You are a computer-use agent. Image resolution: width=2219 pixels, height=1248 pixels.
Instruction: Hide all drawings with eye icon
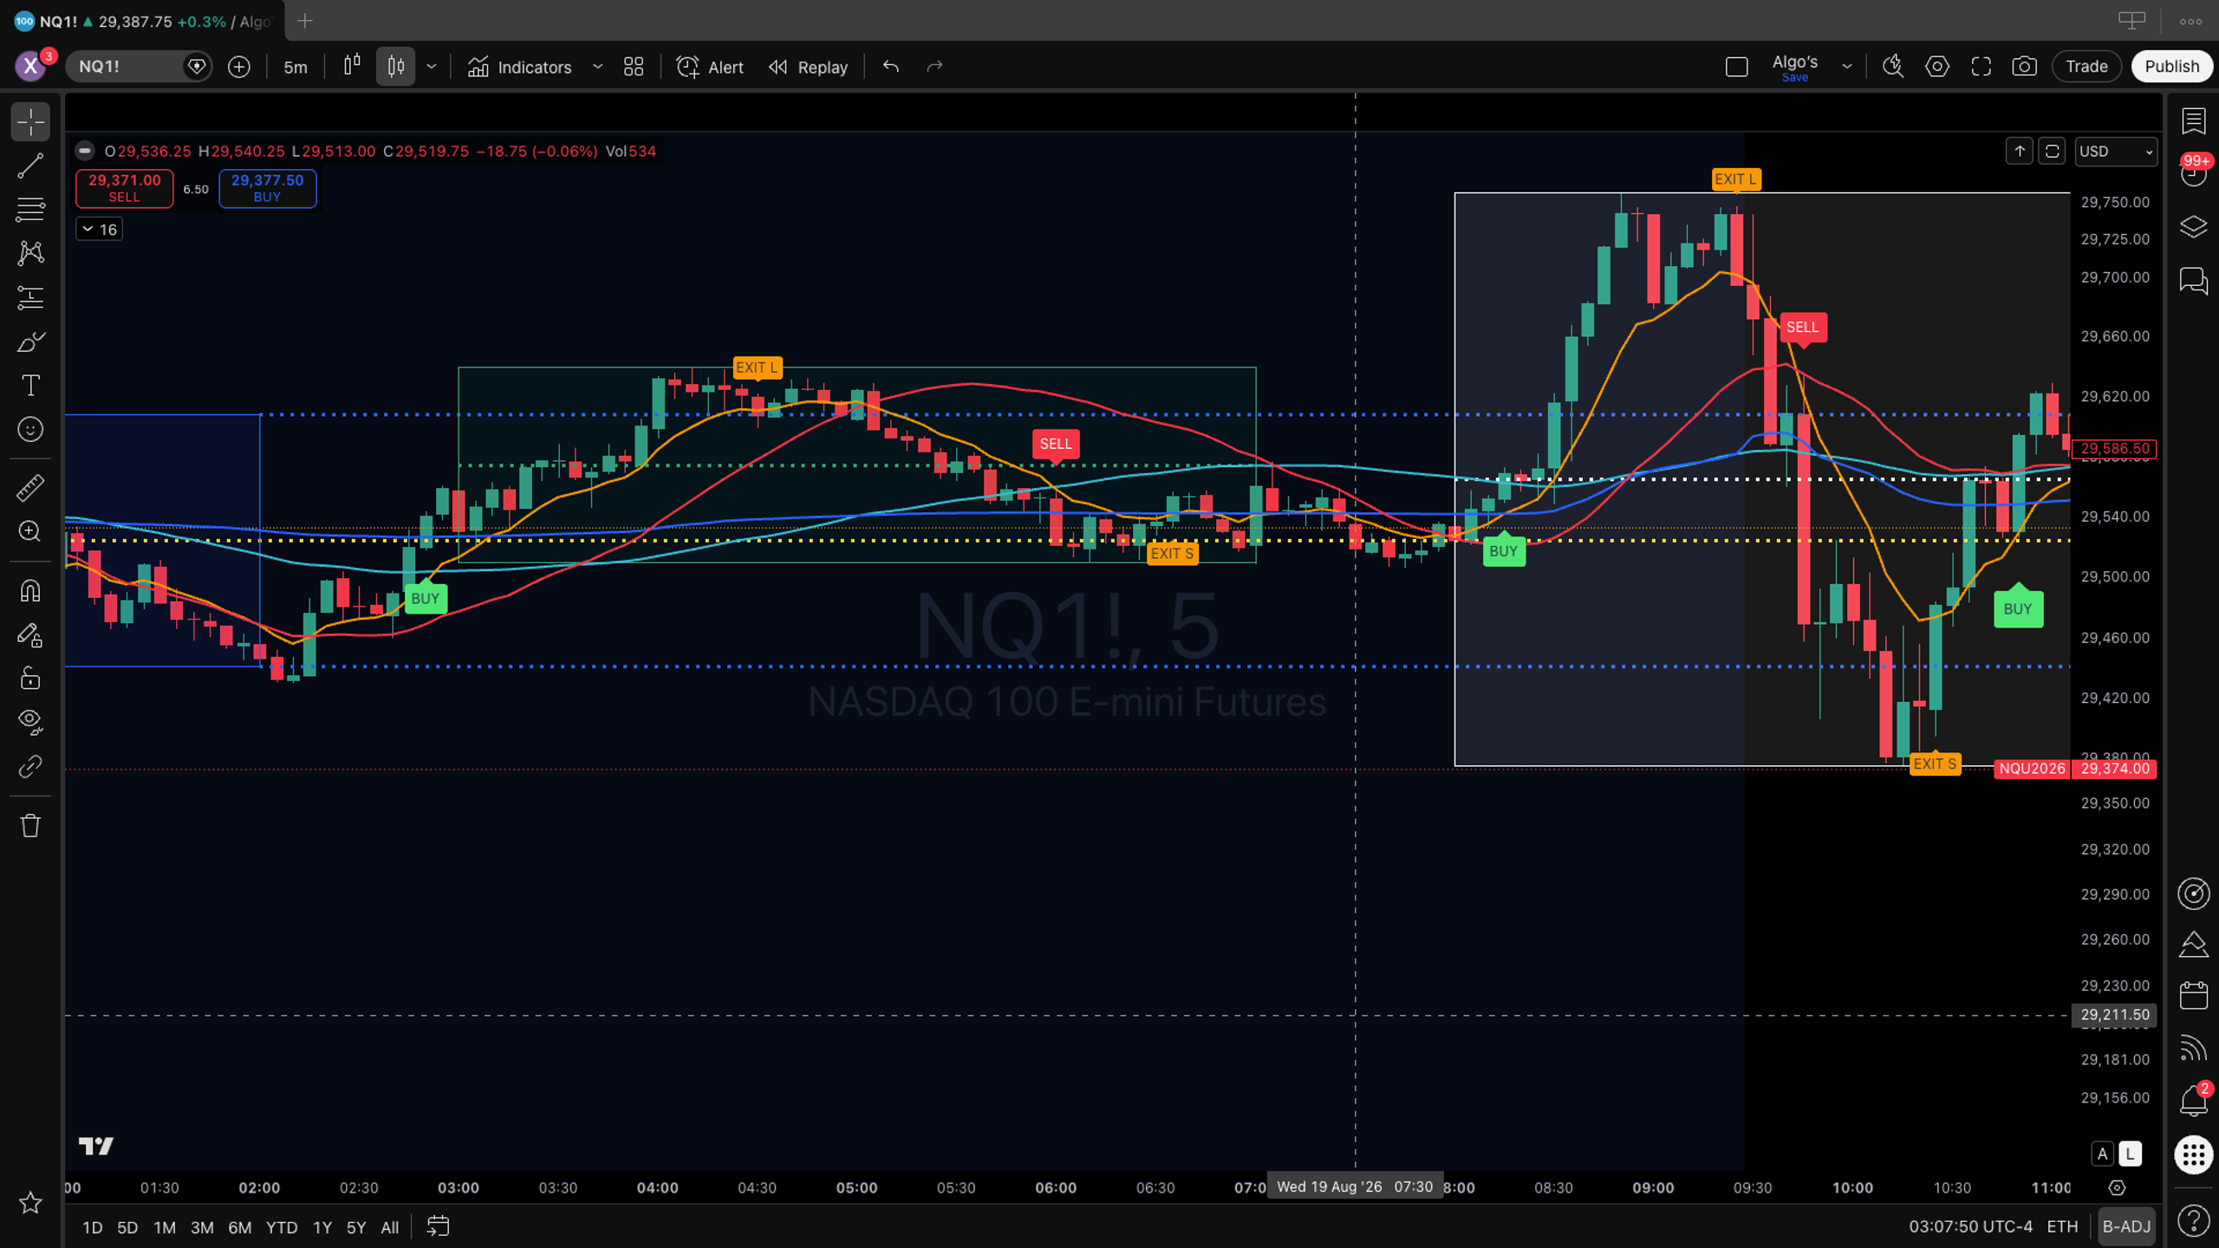pos(30,721)
